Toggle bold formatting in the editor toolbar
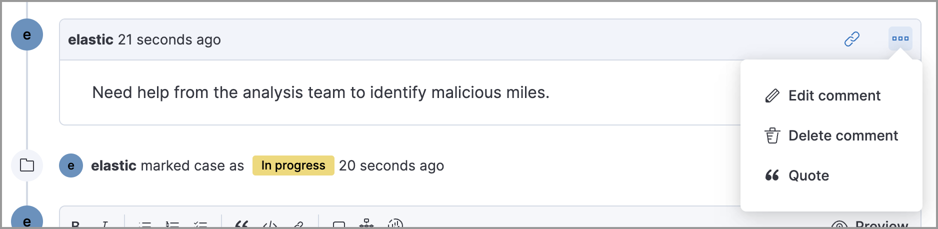938x229 pixels. click(75, 225)
